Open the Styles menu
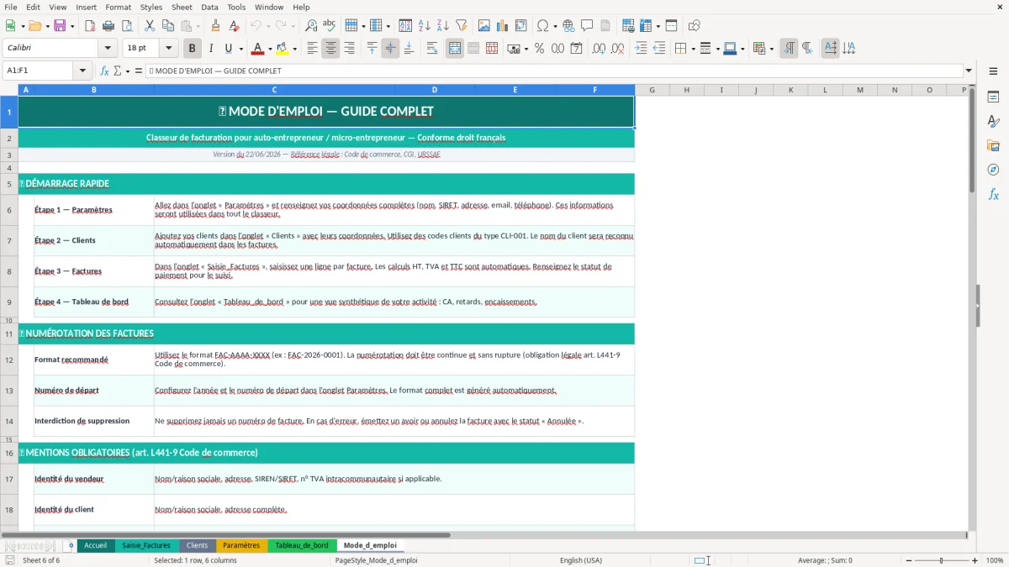The height and width of the screenshot is (567, 1009). point(151,7)
